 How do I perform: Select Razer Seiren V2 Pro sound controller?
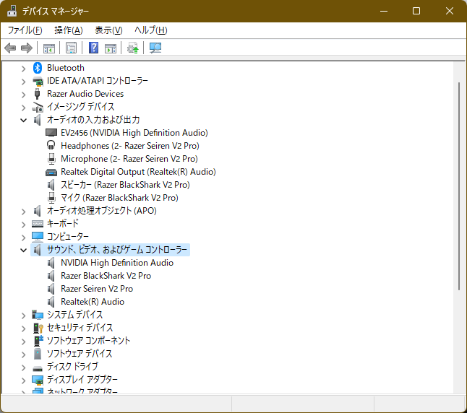tap(97, 289)
